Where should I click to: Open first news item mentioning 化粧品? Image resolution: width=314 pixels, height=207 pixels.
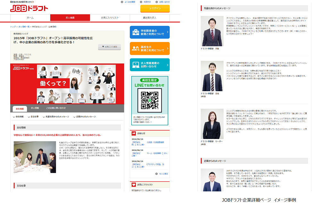(x=148, y=143)
